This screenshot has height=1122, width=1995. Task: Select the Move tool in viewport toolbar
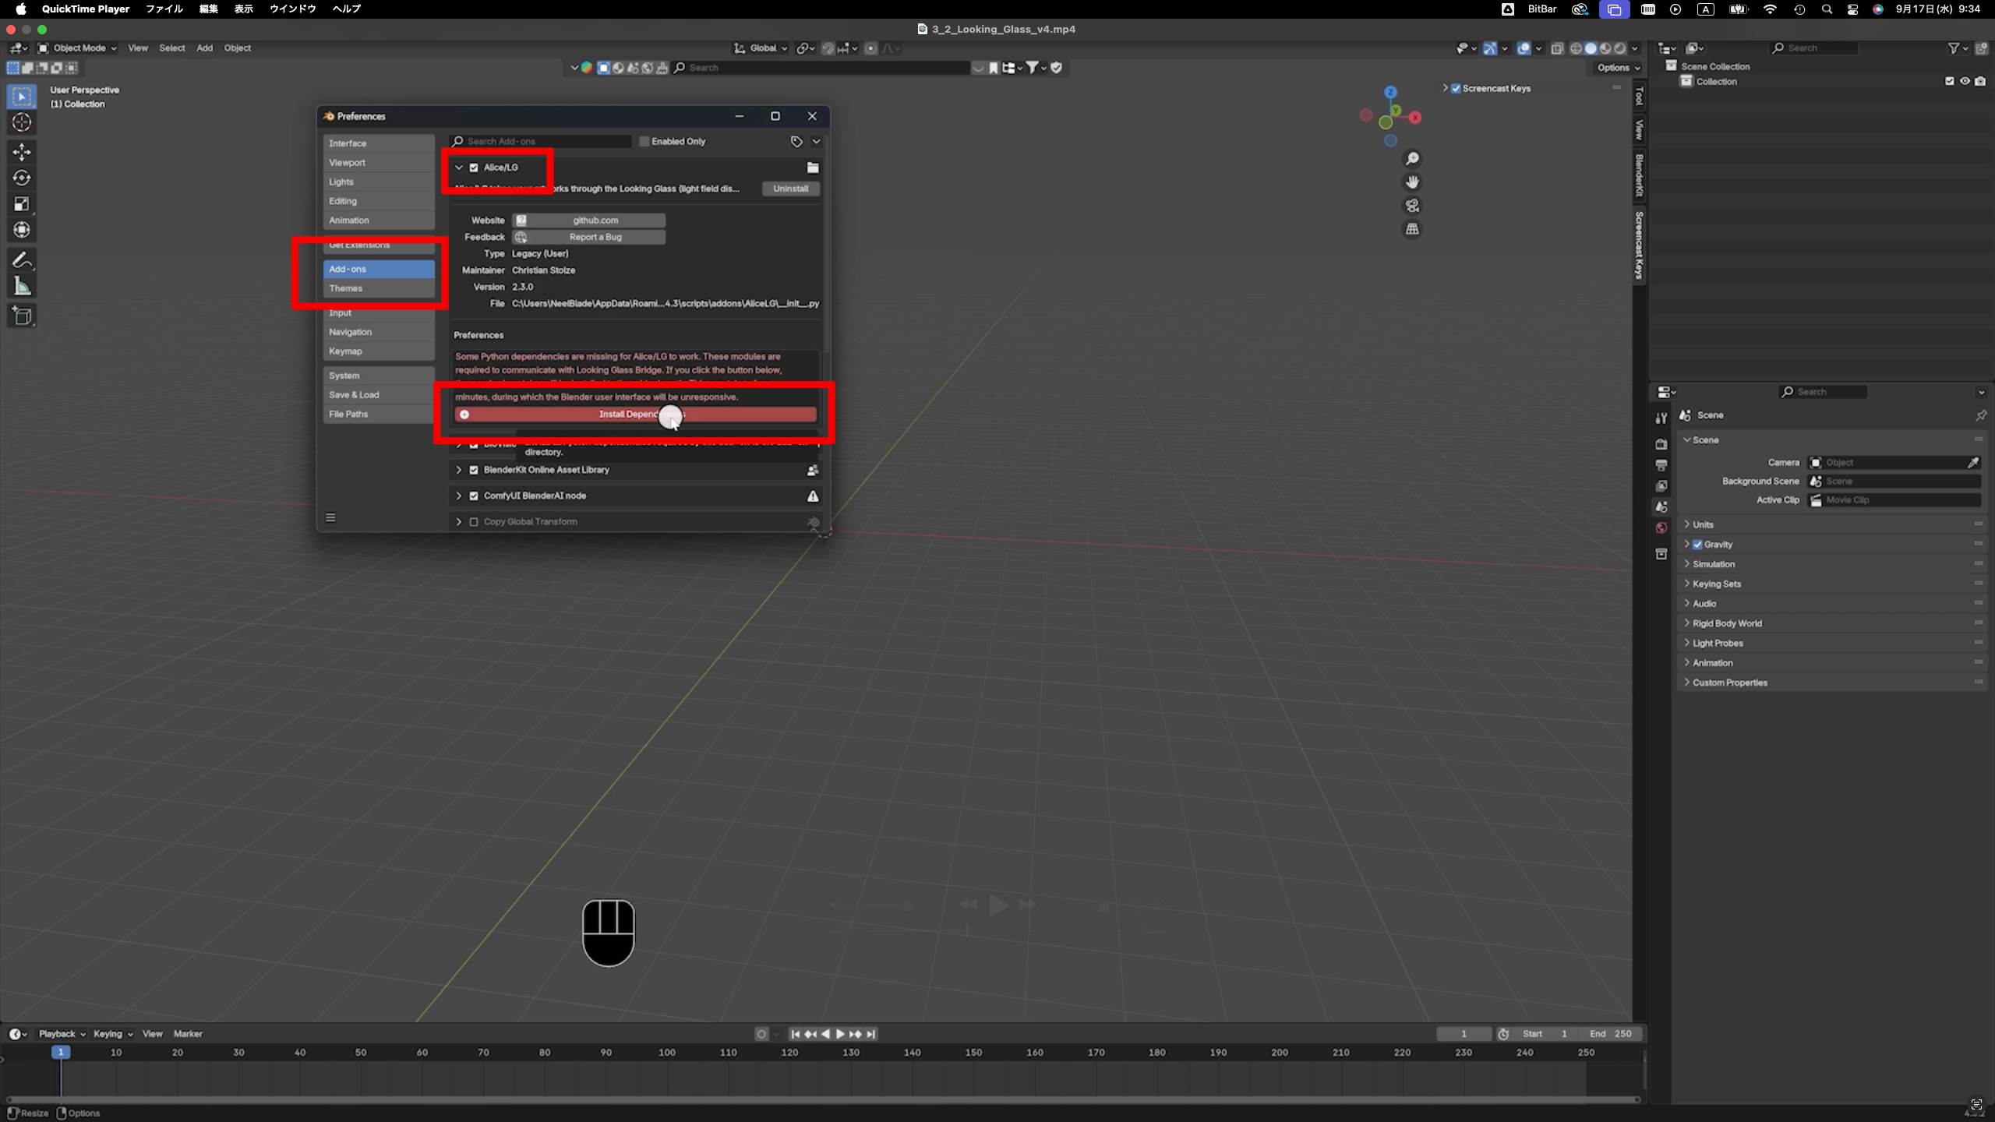point(22,153)
